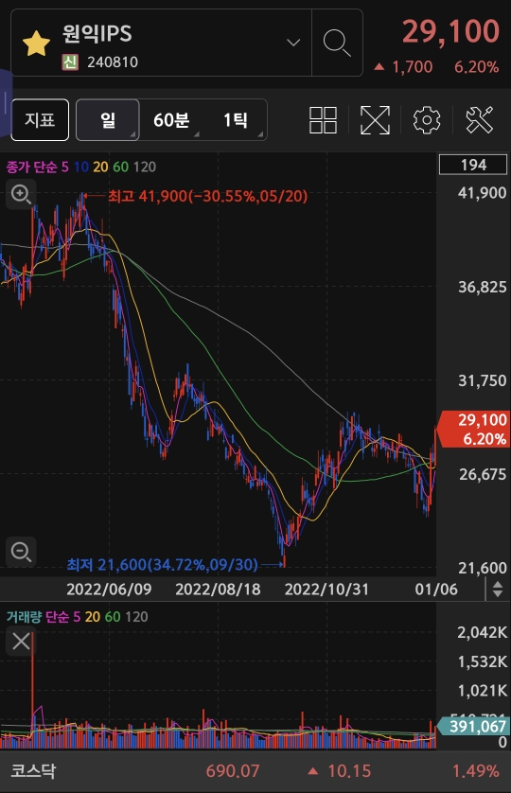Open the 지표 indicators button
511x793 pixels.
(40, 120)
